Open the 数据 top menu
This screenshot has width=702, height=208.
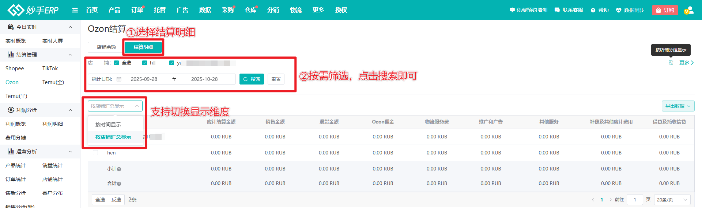pos(205,10)
